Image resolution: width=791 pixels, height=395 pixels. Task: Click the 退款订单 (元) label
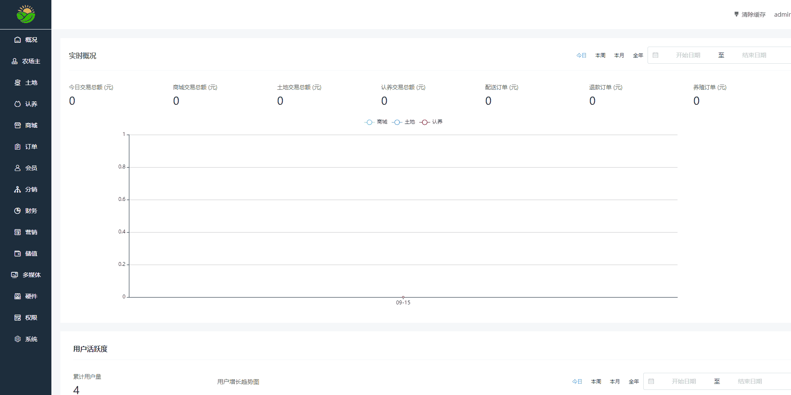point(606,87)
